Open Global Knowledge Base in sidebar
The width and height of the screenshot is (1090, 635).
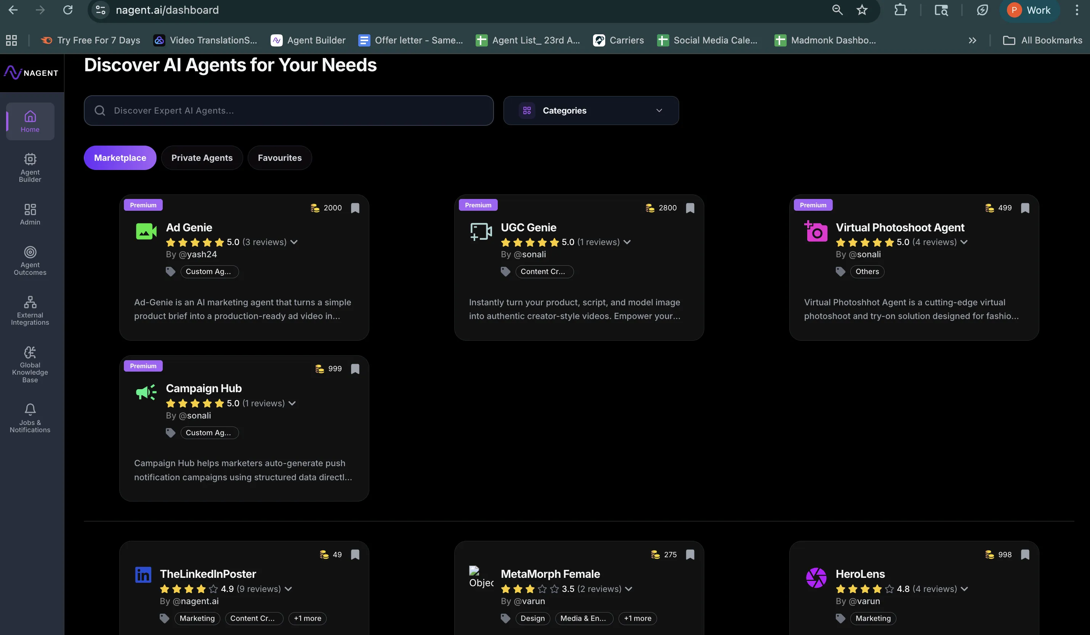tap(30, 364)
